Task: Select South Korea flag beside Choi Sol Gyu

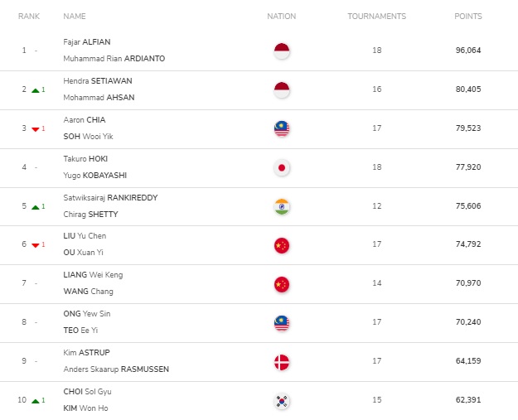Action: (282, 401)
